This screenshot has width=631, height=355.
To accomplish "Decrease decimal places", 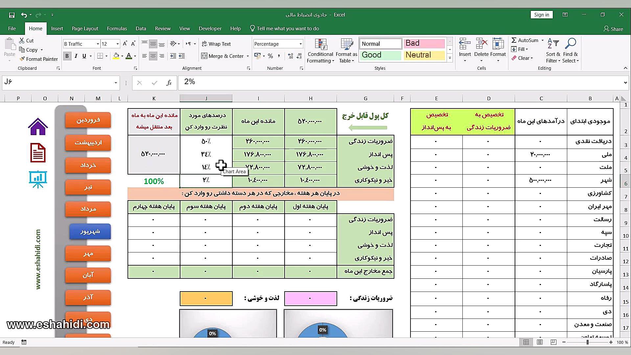I will pos(299,56).
